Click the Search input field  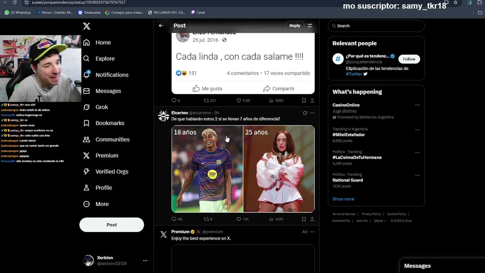pos(376,26)
